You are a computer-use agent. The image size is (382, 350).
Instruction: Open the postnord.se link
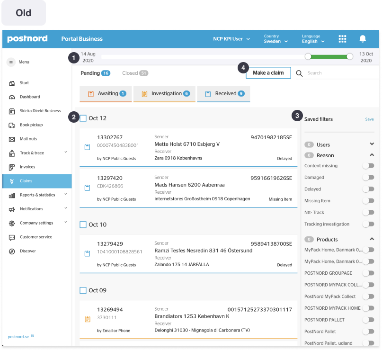(18, 337)
